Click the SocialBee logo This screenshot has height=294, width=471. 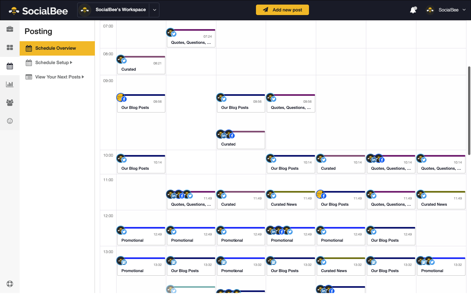tap(38, 11)
